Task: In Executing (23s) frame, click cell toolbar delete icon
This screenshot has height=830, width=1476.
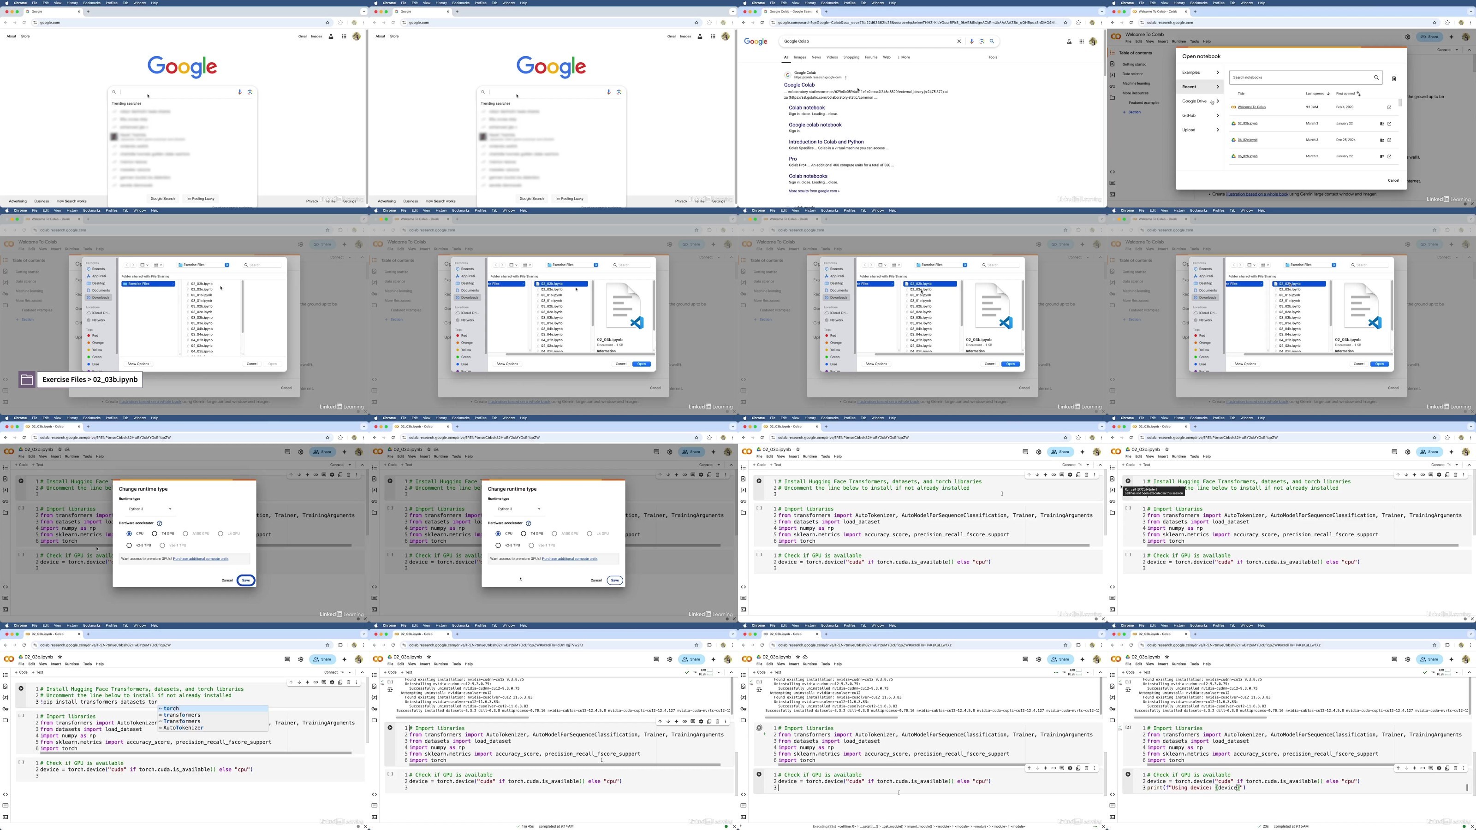Action: click(1086, 768)
